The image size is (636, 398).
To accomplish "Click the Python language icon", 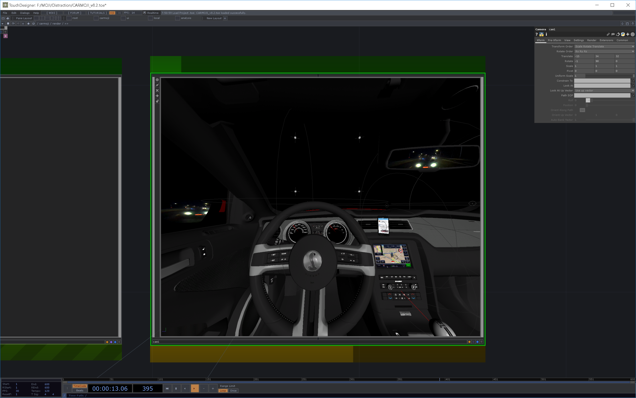I will [623, 35].
